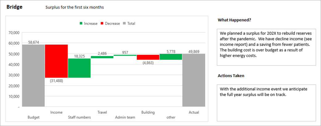
Task: Click the red Decrease legend swatch
Action: tap(102, 23)
